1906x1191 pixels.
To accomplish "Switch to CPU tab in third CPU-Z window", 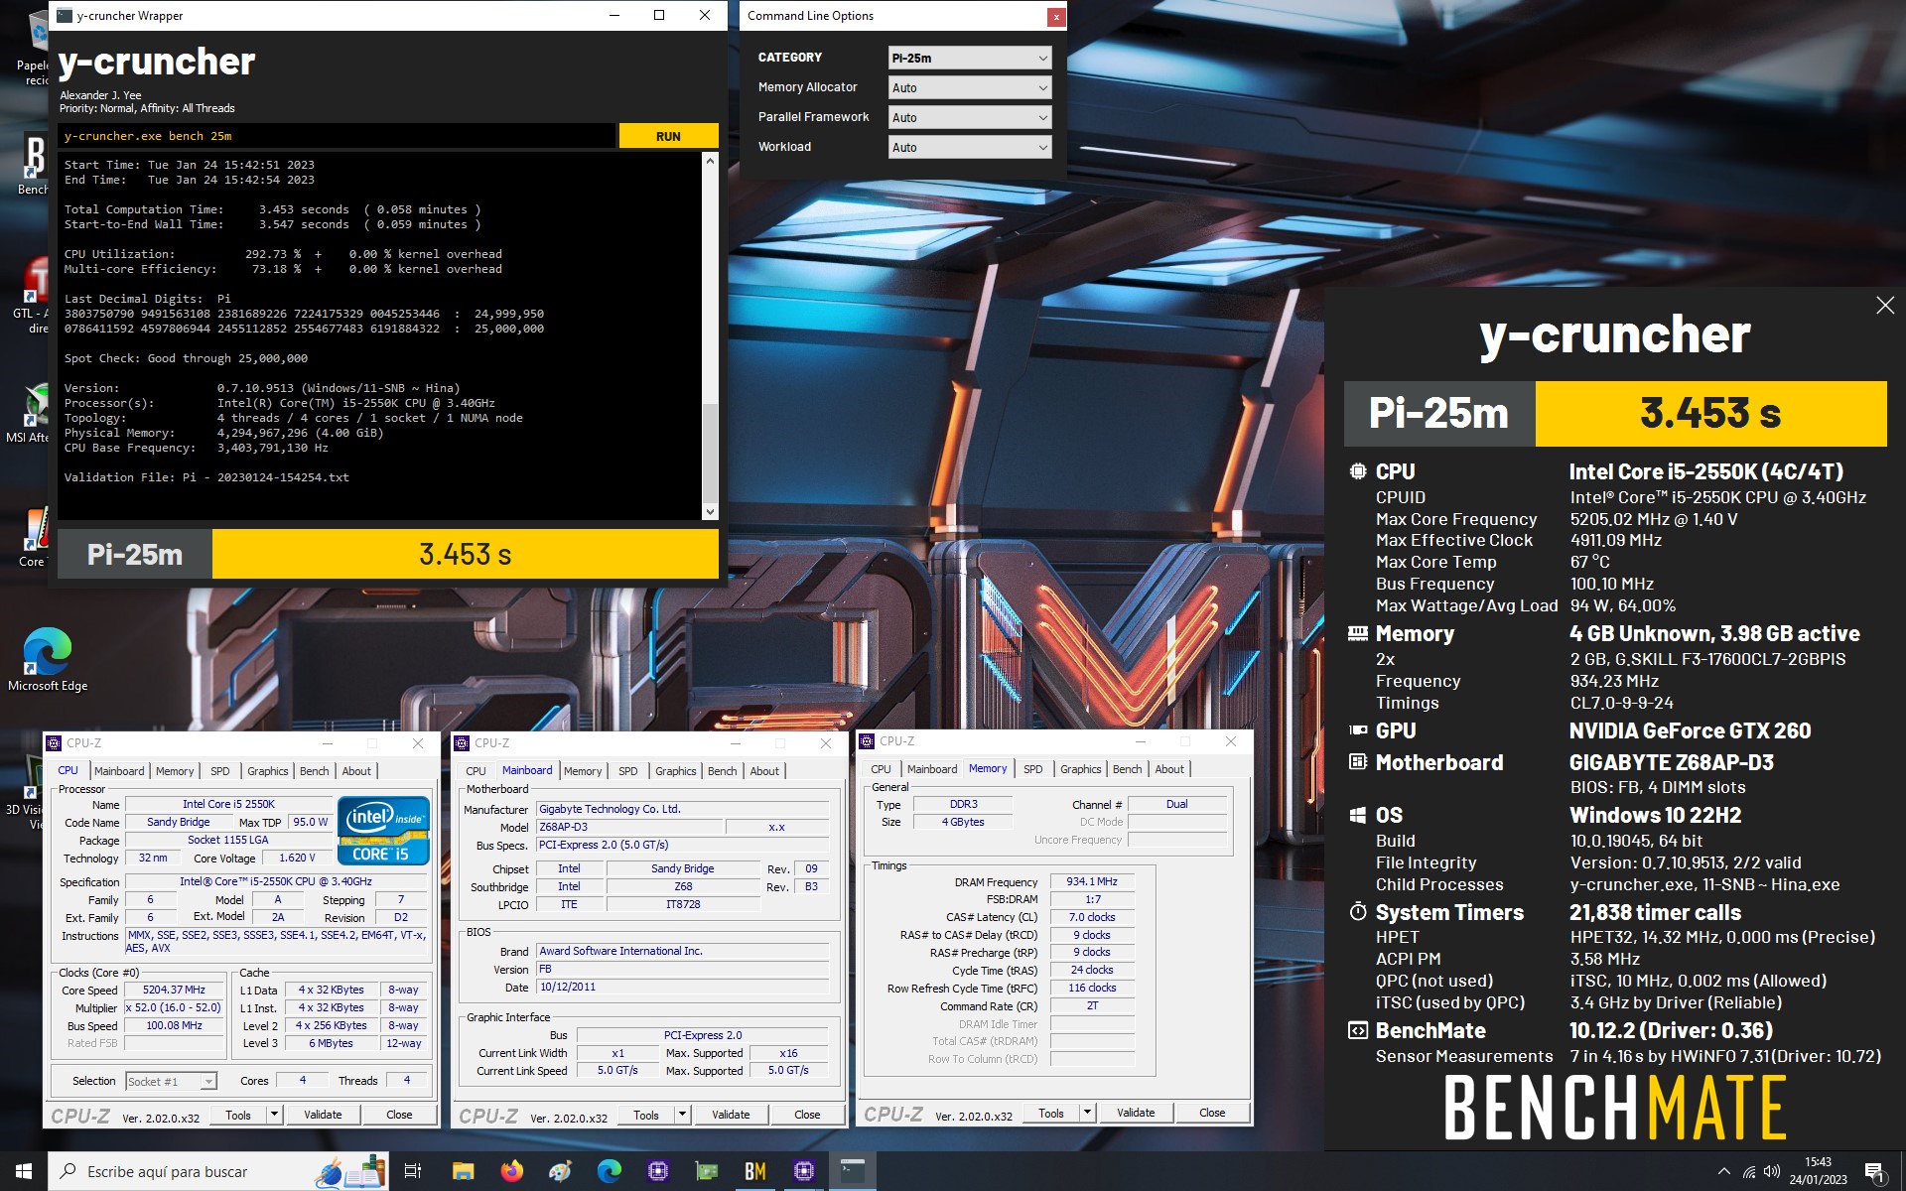I will (x=881, y=769).
